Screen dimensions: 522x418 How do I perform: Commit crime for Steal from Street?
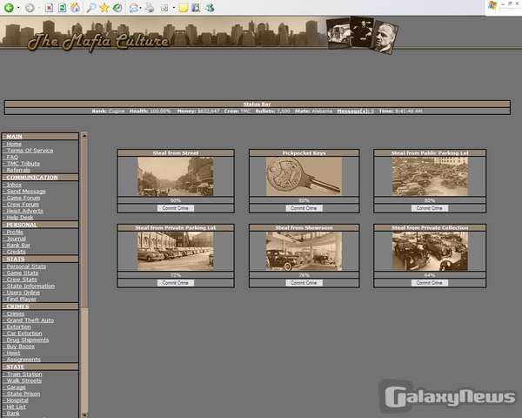tap(175, 208)
